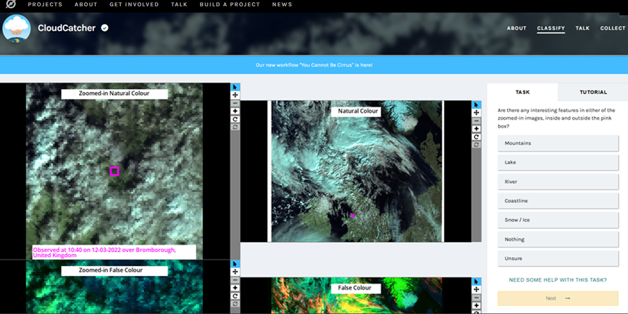Zoom in on the Zoomed-in Natural Colour image

[x=235, y=111]
